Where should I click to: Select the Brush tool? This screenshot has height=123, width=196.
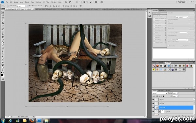point(3,31)
